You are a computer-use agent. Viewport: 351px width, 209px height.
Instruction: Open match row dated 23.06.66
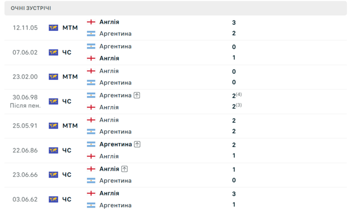click(176, 175)
